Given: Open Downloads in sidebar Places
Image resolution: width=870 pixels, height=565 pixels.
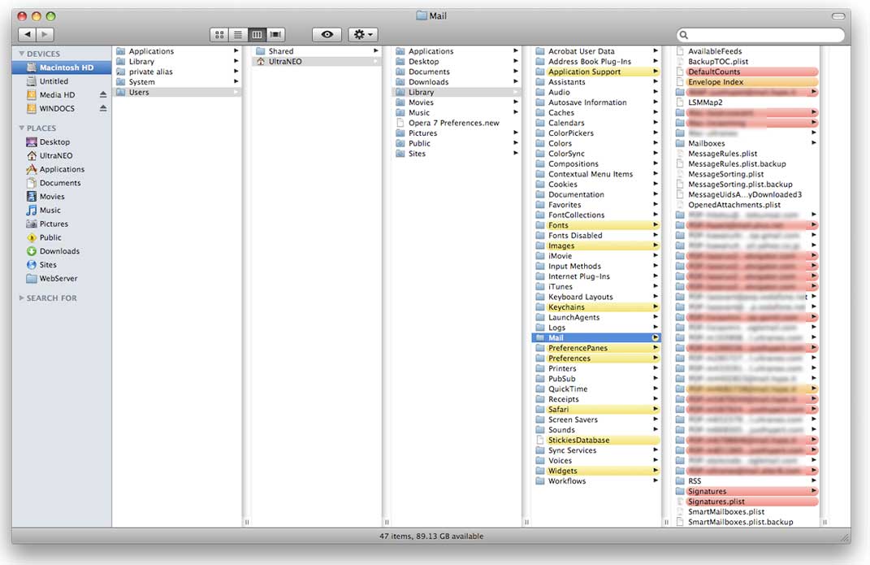Looking at the screenshot, I should tap(61, 251).
